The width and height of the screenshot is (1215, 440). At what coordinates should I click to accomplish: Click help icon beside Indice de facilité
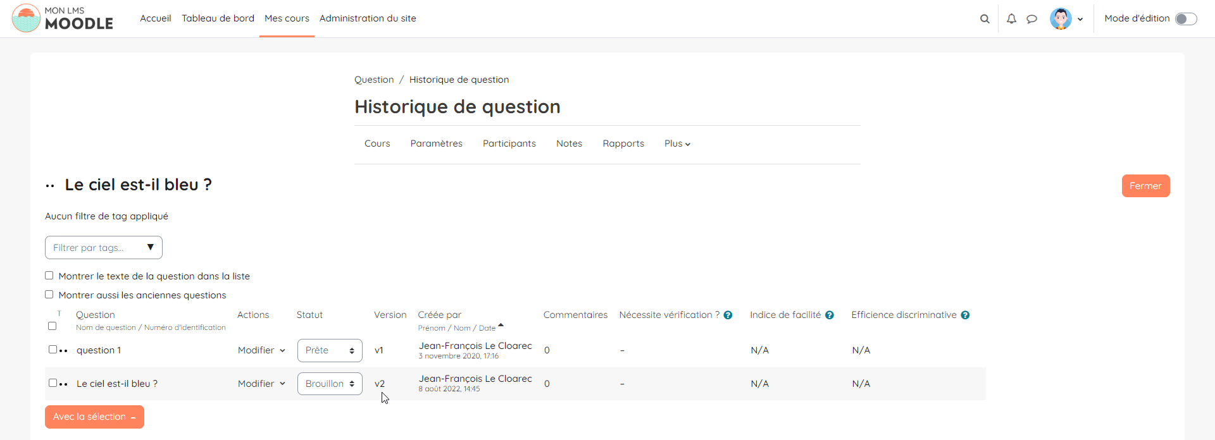click(x=829, y=315)
